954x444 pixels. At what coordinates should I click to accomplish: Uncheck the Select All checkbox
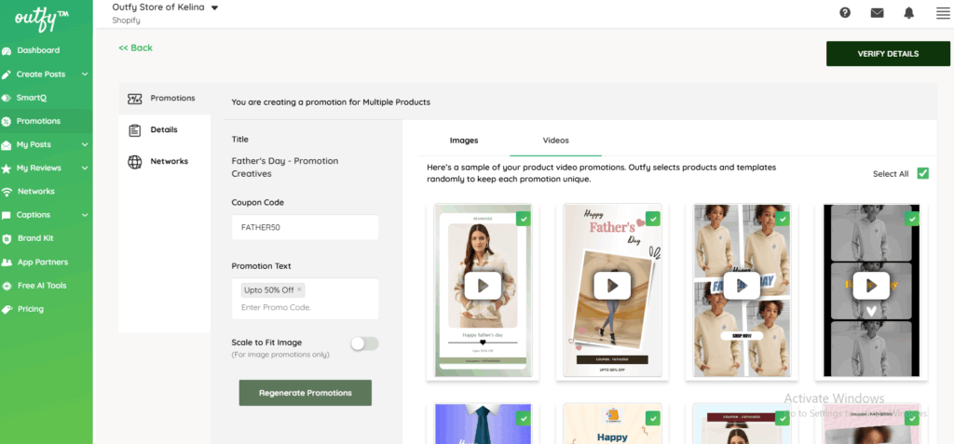[x=922, y=173]
